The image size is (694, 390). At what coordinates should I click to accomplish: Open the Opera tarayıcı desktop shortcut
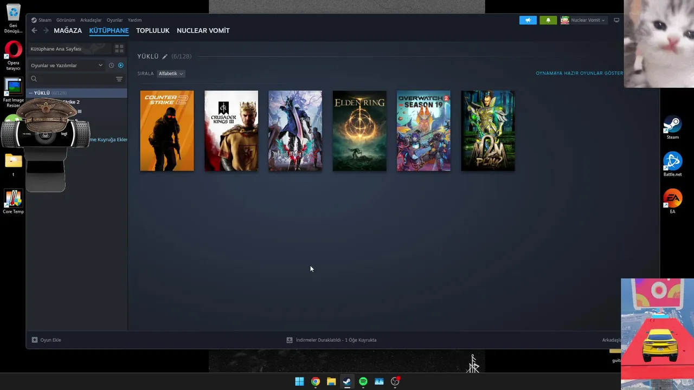click(x=13, y=56)
